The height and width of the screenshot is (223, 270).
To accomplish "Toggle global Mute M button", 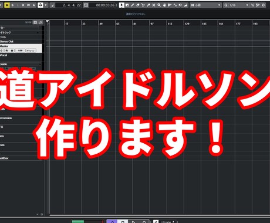I will (7, 5).
